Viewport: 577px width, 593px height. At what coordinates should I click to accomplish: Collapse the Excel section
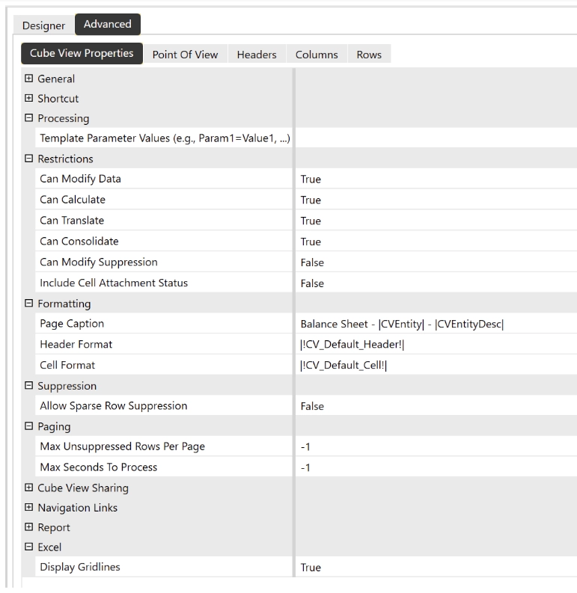29,547
